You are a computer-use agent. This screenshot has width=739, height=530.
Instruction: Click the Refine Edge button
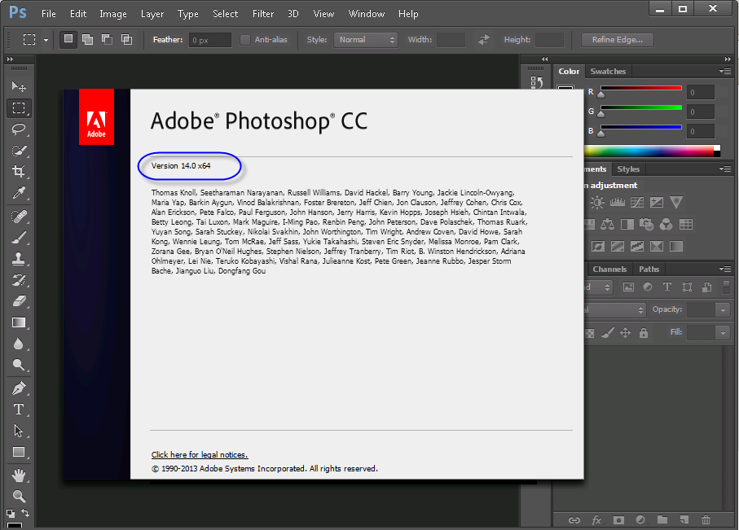(618, 40)
